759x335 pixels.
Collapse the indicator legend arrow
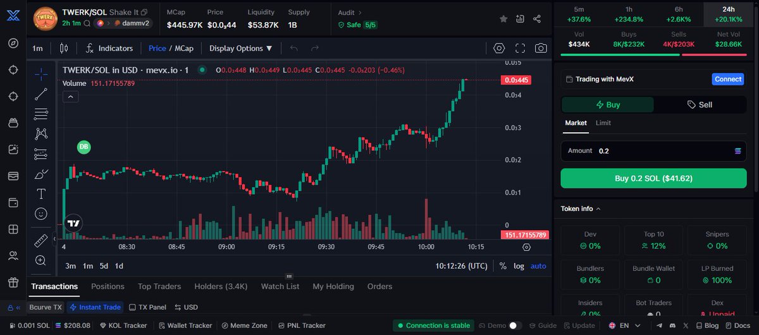(x=70, y=97)
